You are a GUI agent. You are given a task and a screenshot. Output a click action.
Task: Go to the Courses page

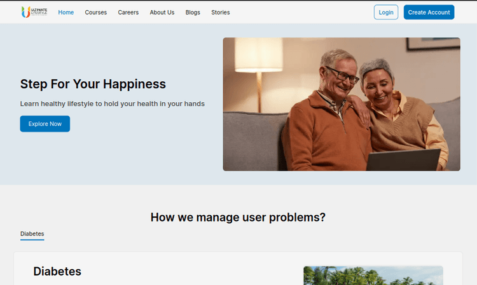96,13
